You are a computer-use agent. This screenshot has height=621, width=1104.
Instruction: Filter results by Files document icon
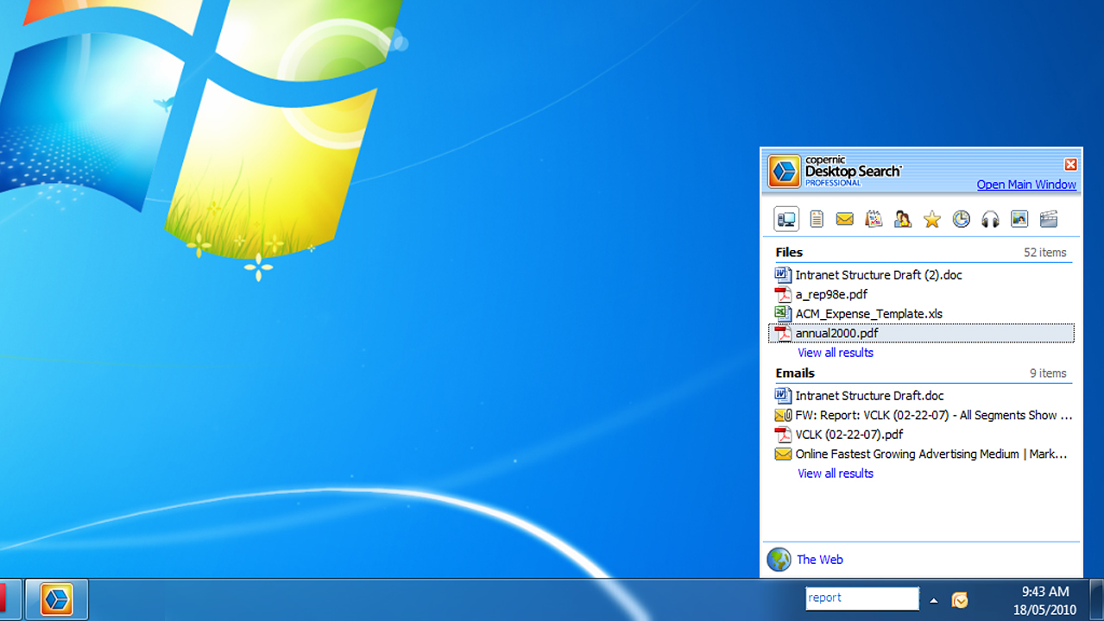pyautogui.click(x=817, y=219)
